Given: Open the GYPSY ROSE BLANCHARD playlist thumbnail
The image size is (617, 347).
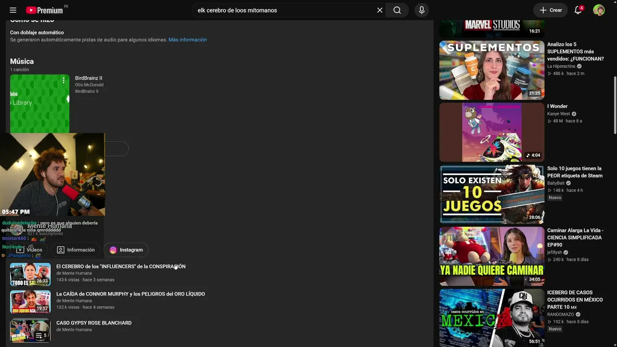Looking at the screenshot, I should (30, 330).
